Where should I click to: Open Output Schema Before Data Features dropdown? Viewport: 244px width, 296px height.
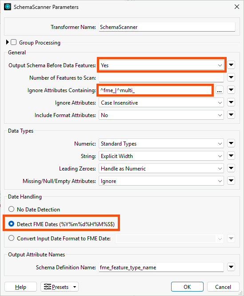point(161,65)
